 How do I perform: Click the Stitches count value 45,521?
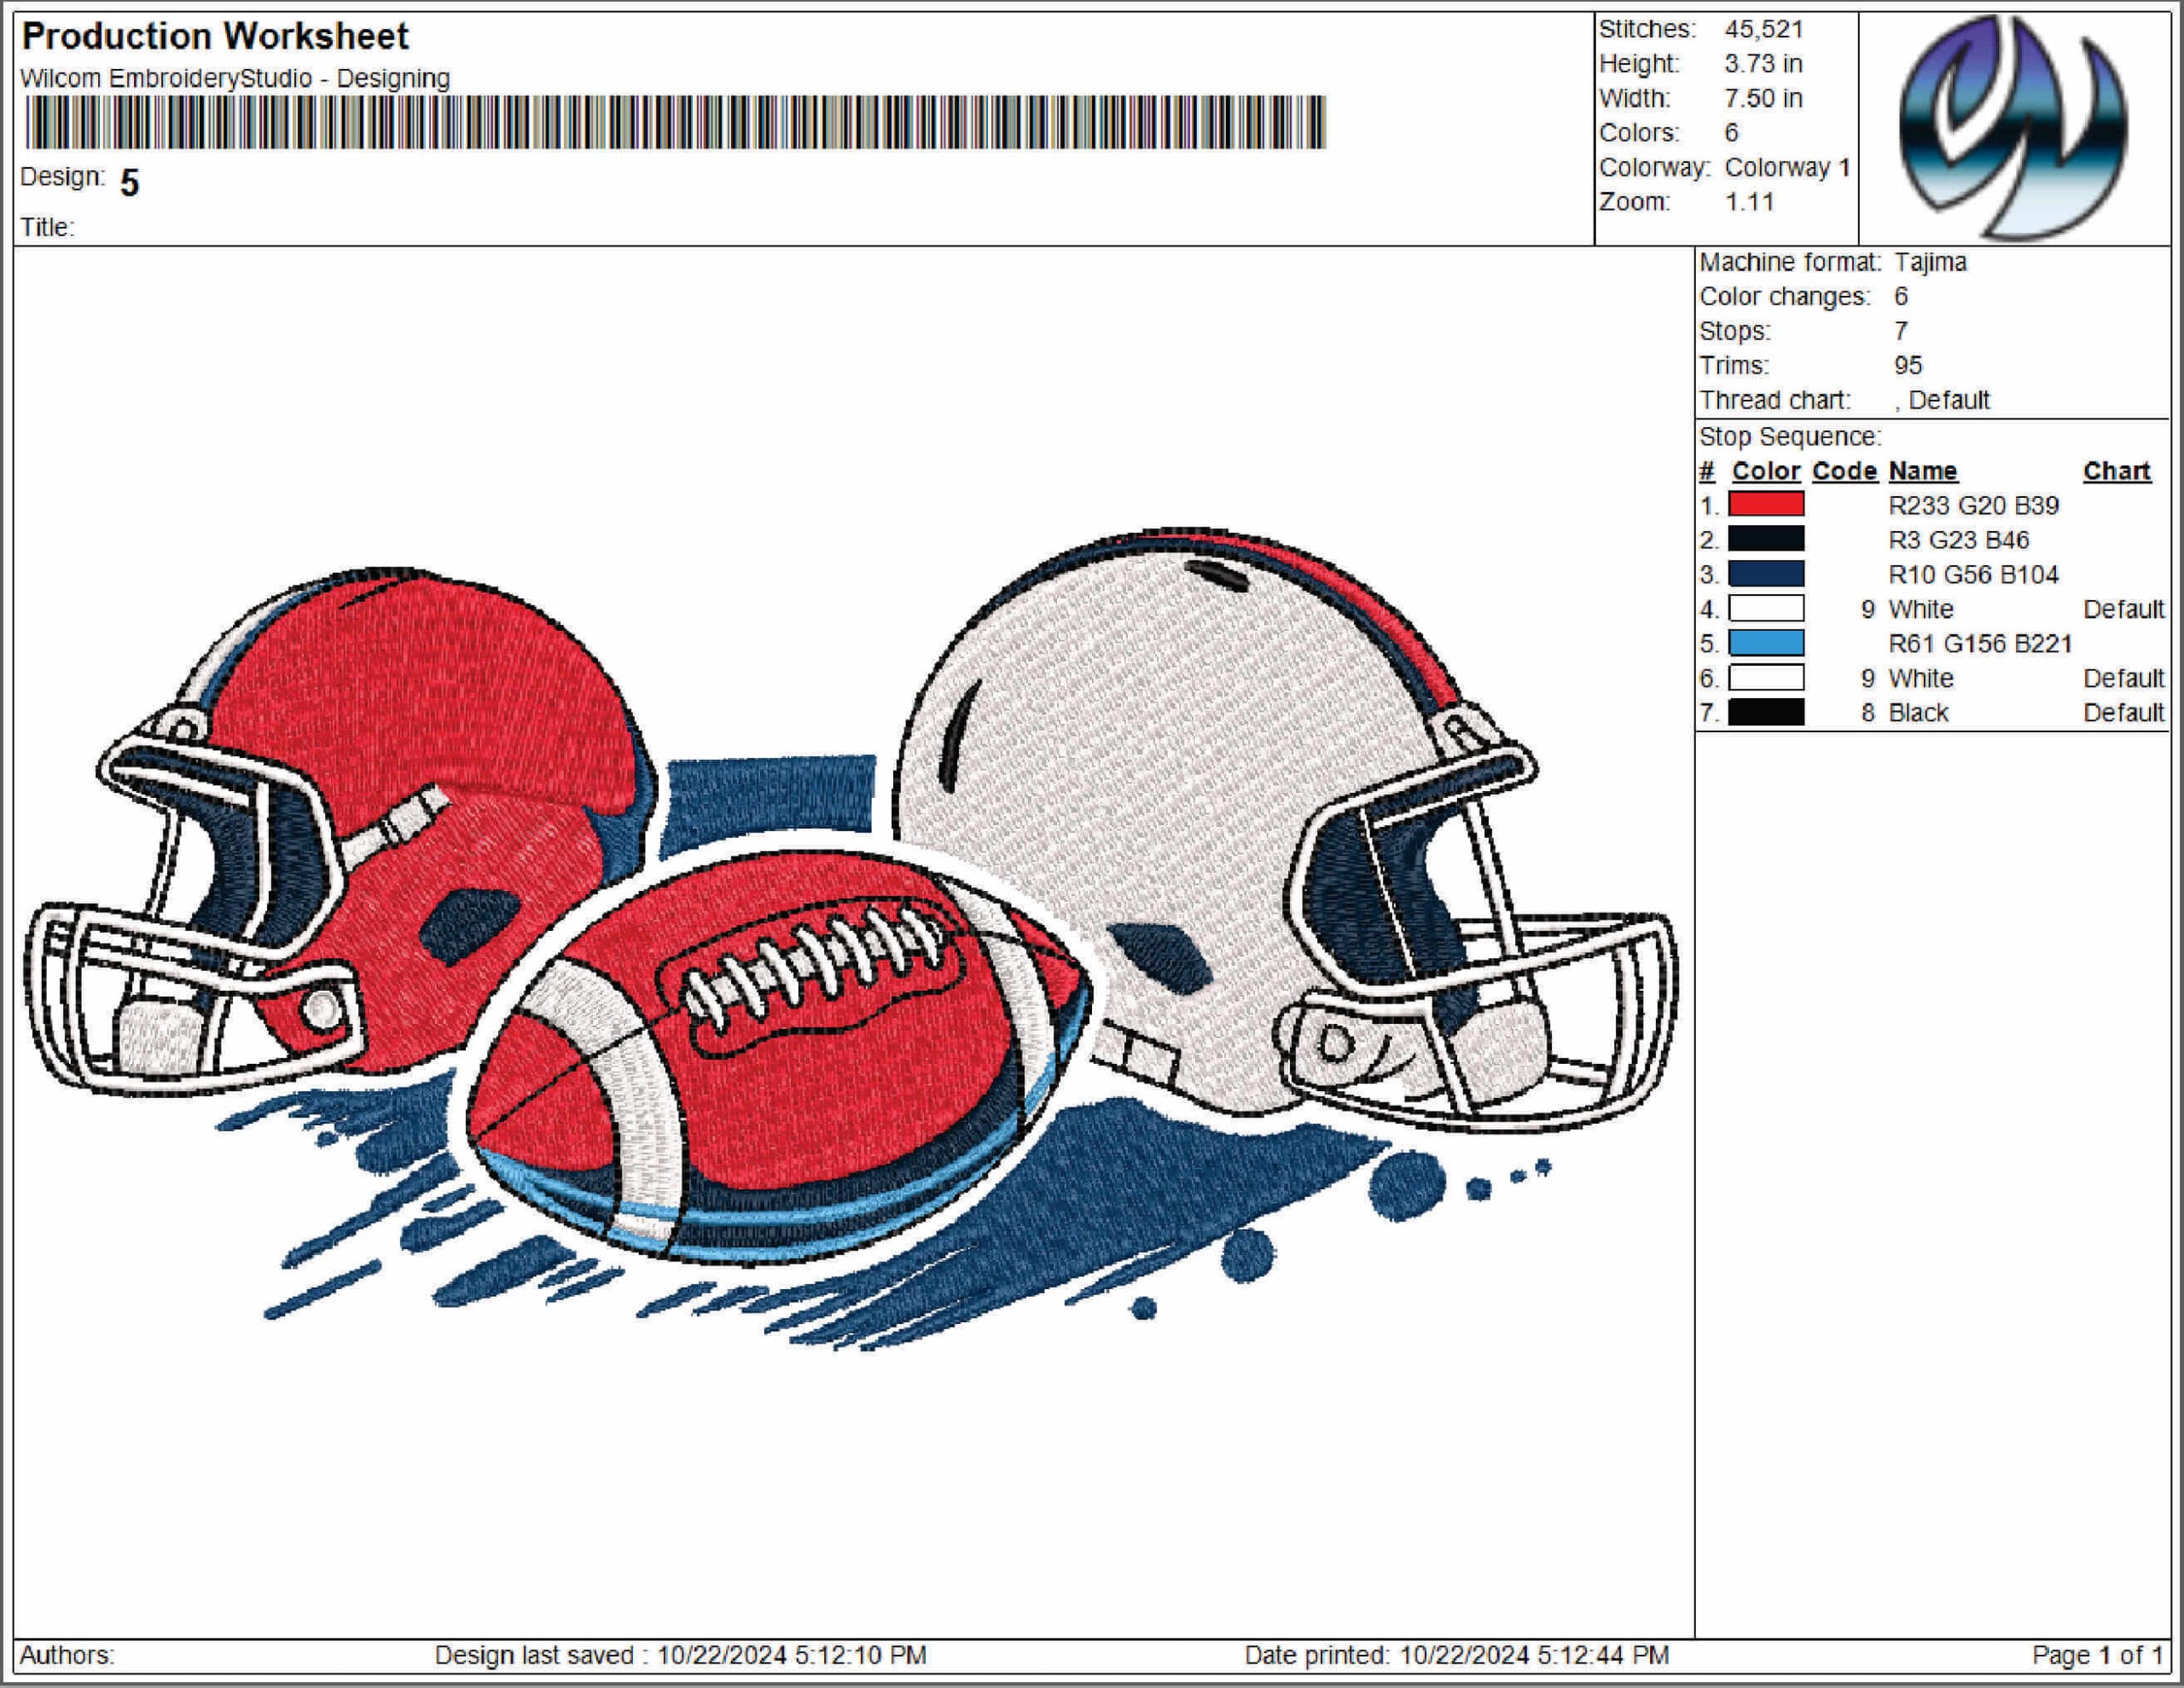coord(1763,29)
